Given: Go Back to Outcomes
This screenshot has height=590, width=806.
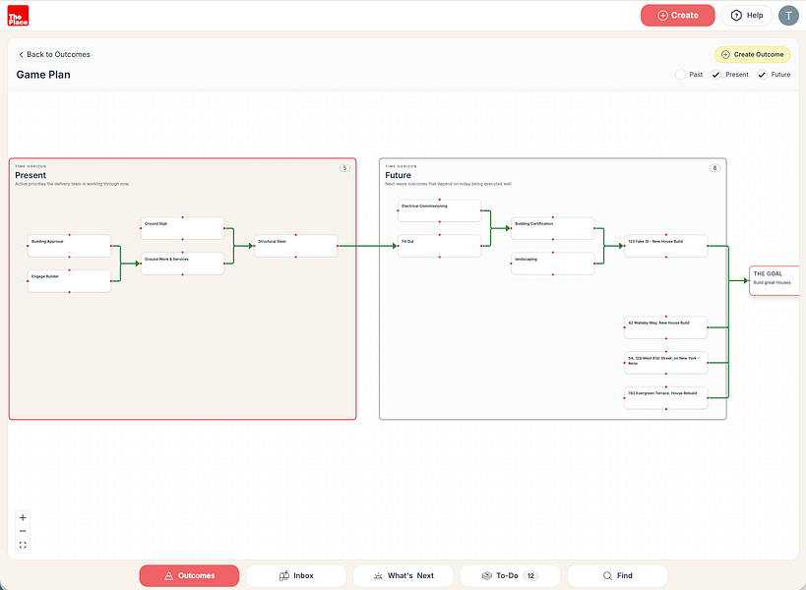Looking at the screenshot, I should coord(54,54).
